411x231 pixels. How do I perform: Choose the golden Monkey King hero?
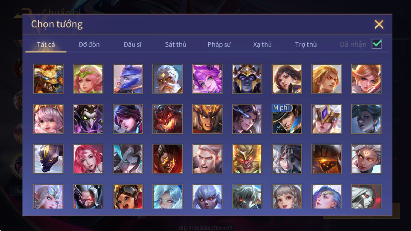(x=247, y=159)
